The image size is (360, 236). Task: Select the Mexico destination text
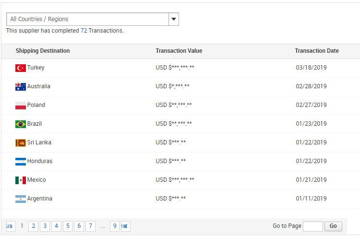coord(36,180)
